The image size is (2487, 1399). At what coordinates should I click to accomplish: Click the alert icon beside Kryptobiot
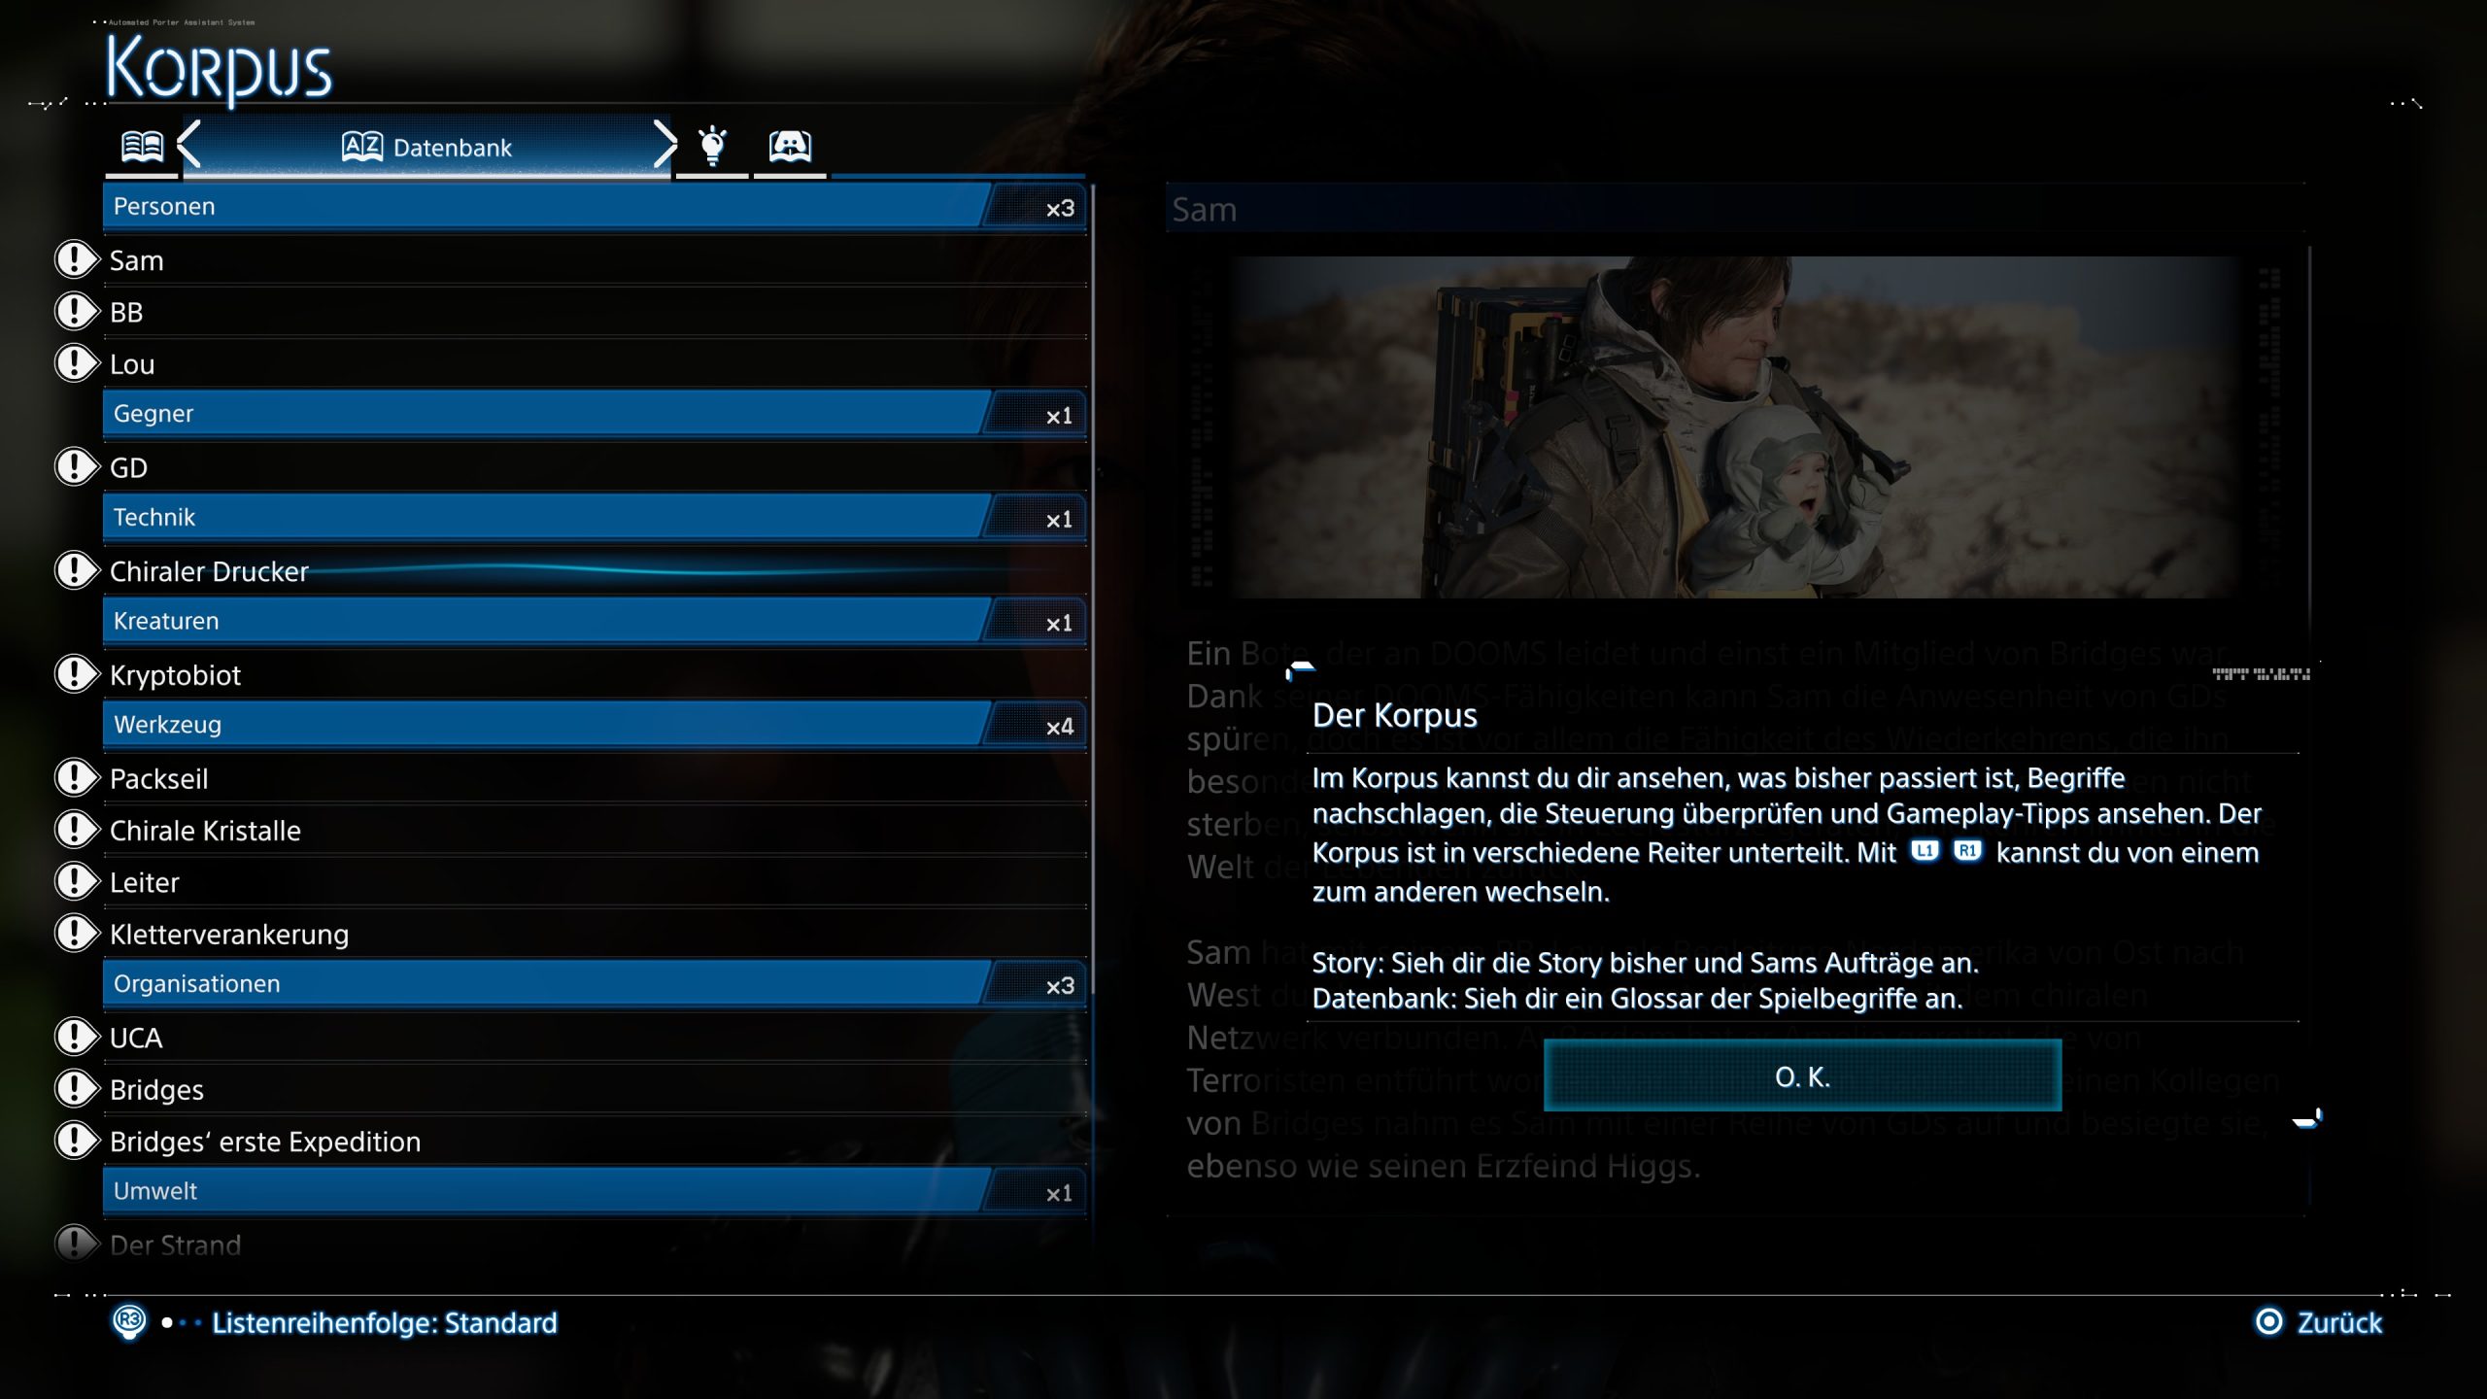[x=77, y=674]
